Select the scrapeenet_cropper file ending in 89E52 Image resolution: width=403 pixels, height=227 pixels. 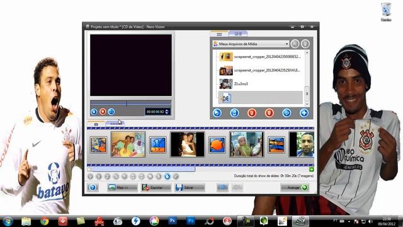pos(261,57)
